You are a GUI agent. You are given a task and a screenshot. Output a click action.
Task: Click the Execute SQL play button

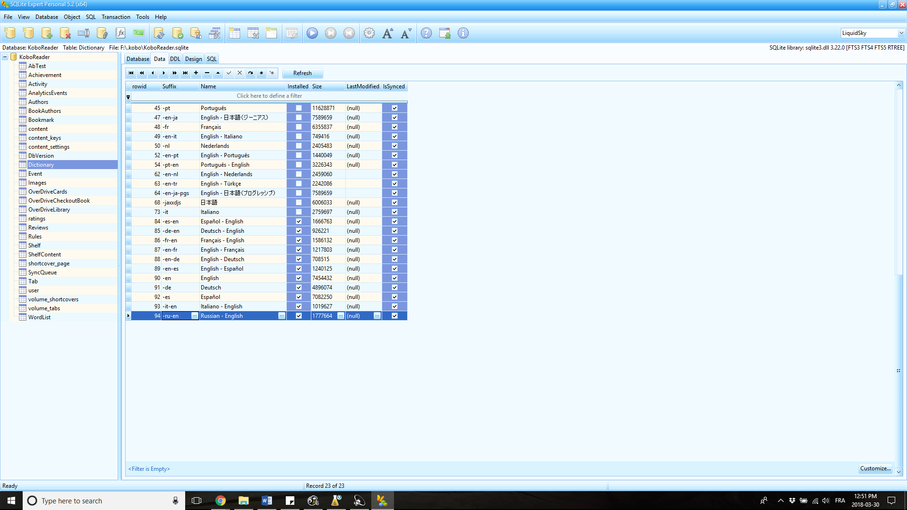[x=312, y=33]
